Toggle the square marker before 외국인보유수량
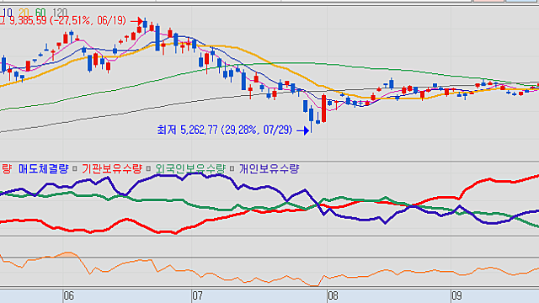This screenshot has height=303, width=539. tap(148, 169)
